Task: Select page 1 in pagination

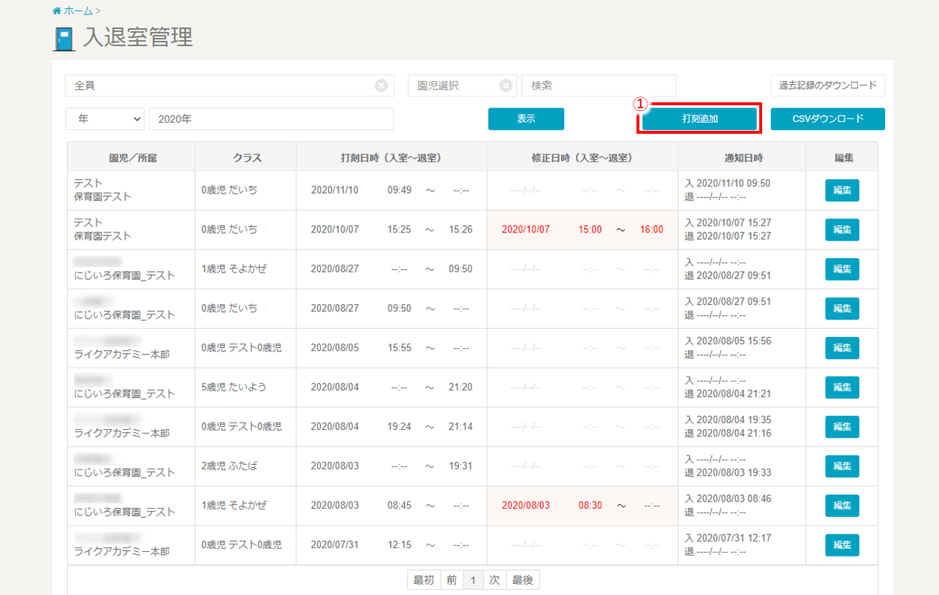Action: coord(473,580)
